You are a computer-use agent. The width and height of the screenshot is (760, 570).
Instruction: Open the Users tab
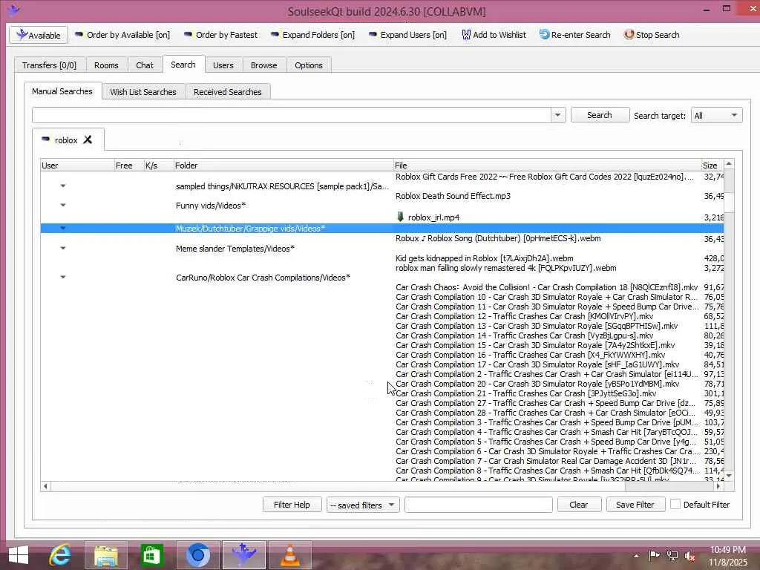[223, 65]
